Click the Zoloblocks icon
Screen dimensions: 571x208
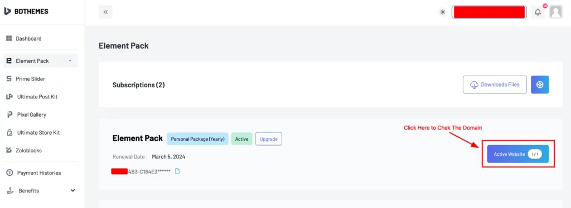[x=9, y=150]
